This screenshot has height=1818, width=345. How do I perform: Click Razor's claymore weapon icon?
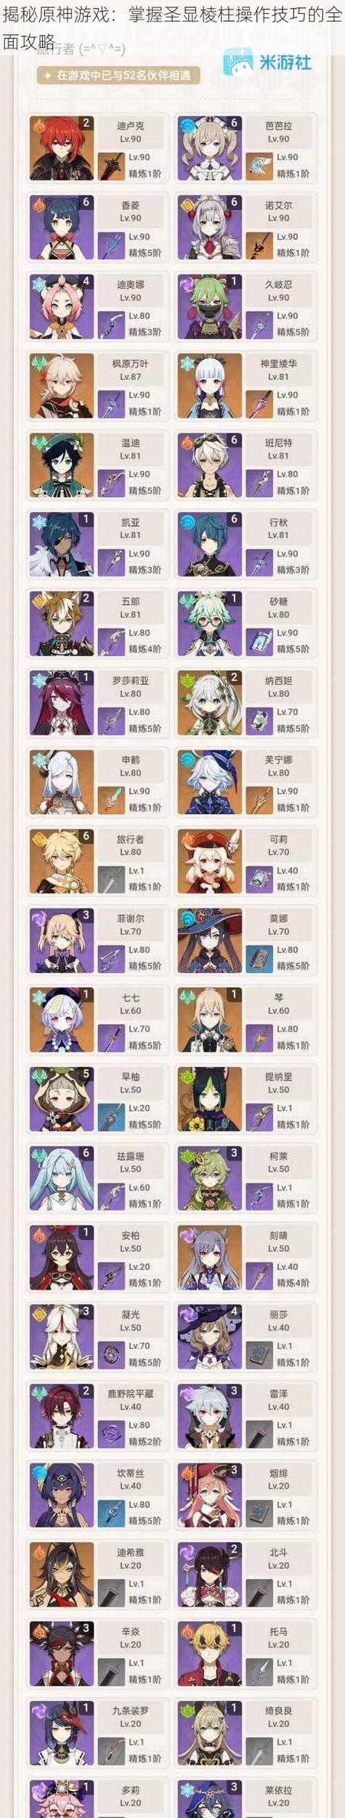pyautogui.click(x=259, y=1434)
